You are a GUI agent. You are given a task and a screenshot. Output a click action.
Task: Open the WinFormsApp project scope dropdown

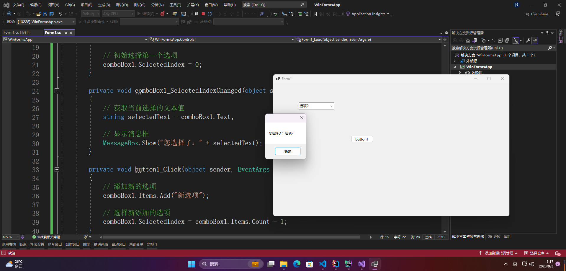point(75,39)
